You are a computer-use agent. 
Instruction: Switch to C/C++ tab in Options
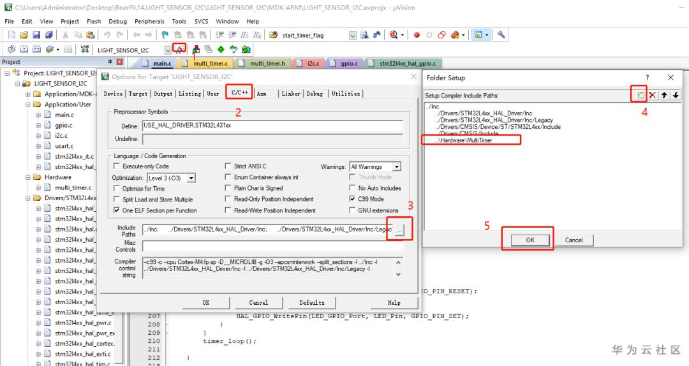tap(239, 92)
